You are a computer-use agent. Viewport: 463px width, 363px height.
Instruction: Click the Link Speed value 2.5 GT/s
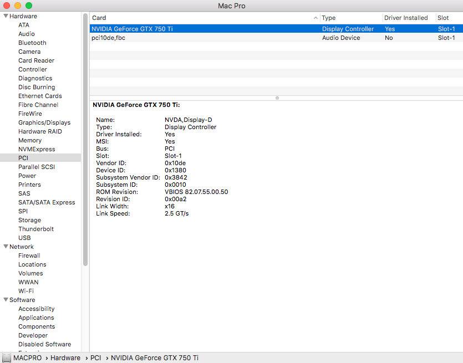[176, 213]
